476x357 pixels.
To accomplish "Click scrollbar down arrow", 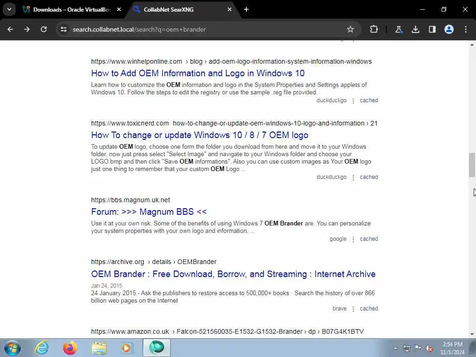I will pos(472,334).
